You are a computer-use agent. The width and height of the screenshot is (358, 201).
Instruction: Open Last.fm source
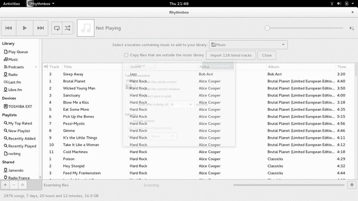click(12, 82)
